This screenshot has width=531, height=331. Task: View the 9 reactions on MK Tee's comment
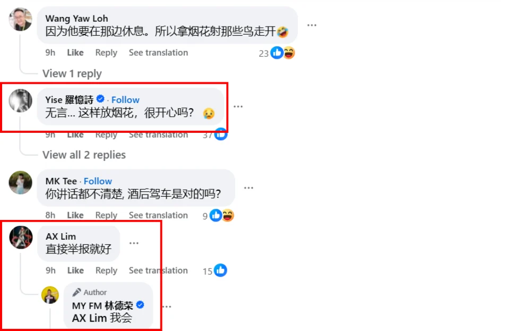[218, 216]
